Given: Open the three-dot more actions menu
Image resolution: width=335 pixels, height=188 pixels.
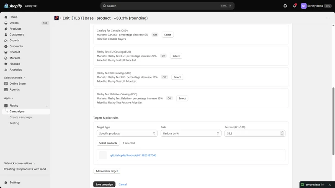Looking at the screenshot, I should [328, 18].
